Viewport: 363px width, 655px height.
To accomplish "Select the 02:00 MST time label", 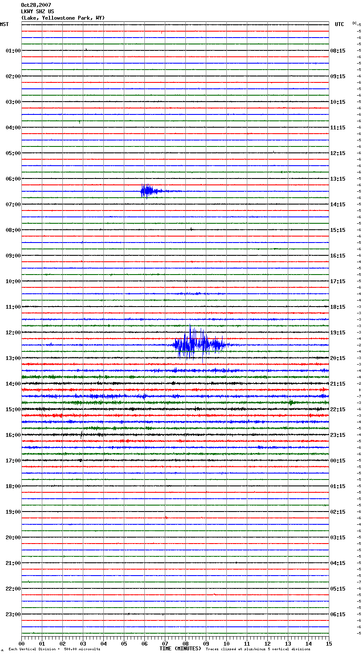I will (13, 76).
